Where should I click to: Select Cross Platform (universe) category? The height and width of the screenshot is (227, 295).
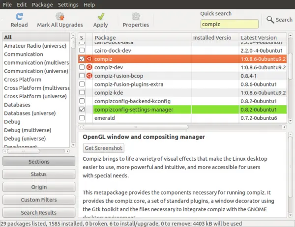36,96
